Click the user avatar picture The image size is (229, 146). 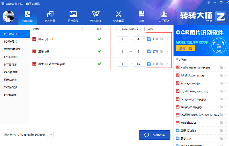9,16
